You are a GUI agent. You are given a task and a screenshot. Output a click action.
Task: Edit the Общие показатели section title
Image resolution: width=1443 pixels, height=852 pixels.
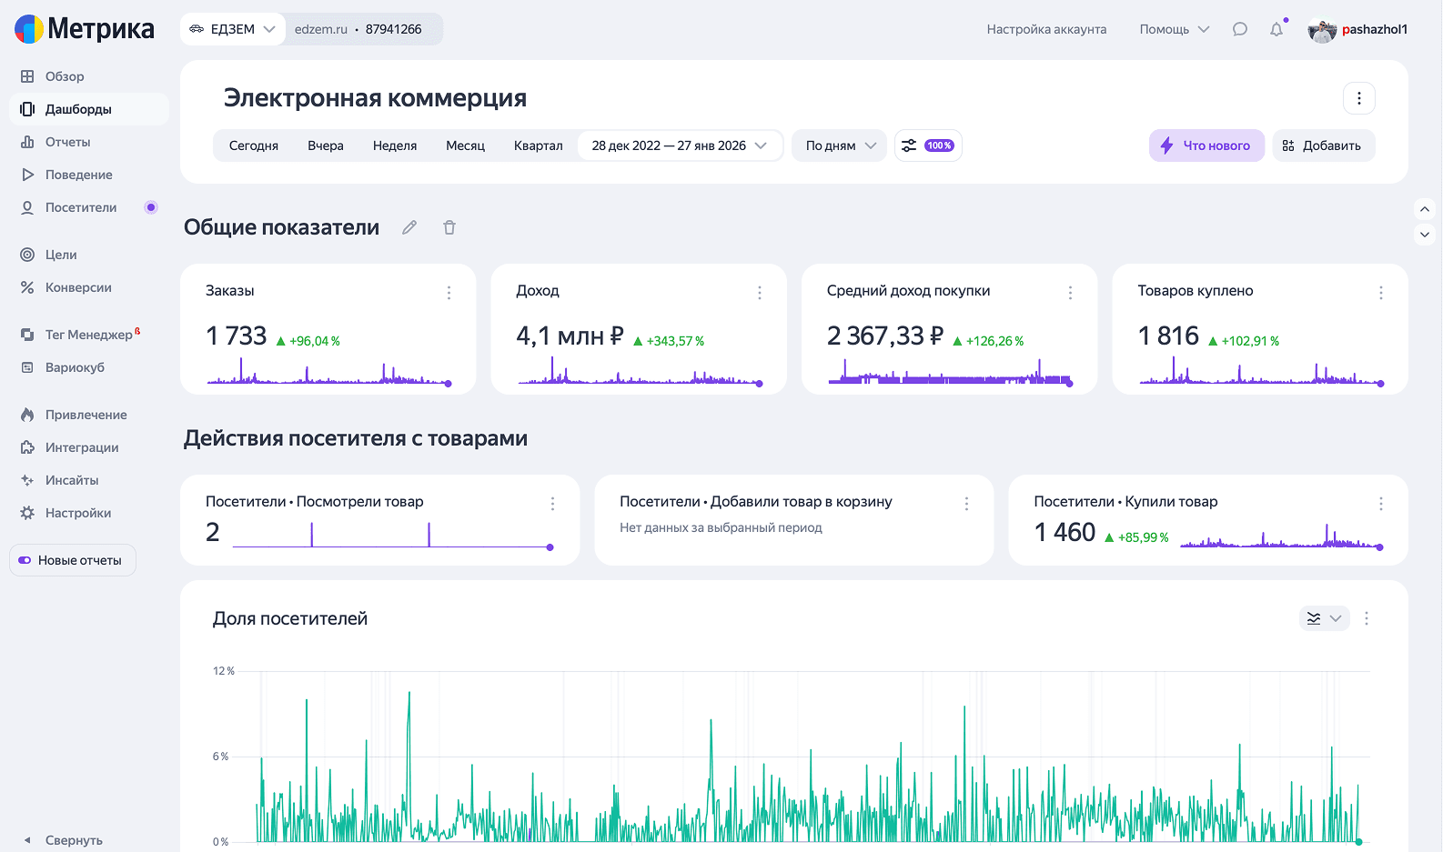(x=409, y=227)
